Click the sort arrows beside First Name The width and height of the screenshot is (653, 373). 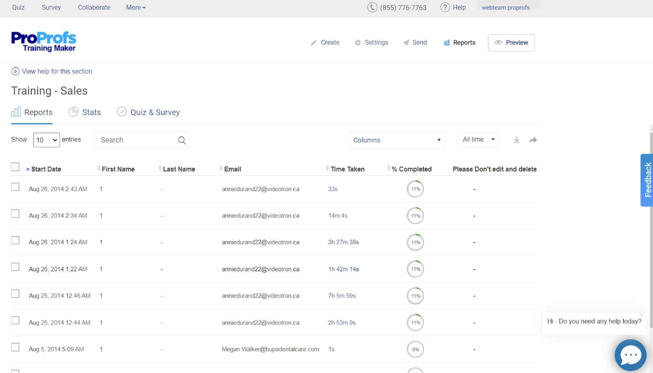pyautogui.click(x=99, y=168)
